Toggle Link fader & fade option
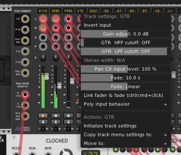This screenshot has height=155, width=181. click(126, 95)
